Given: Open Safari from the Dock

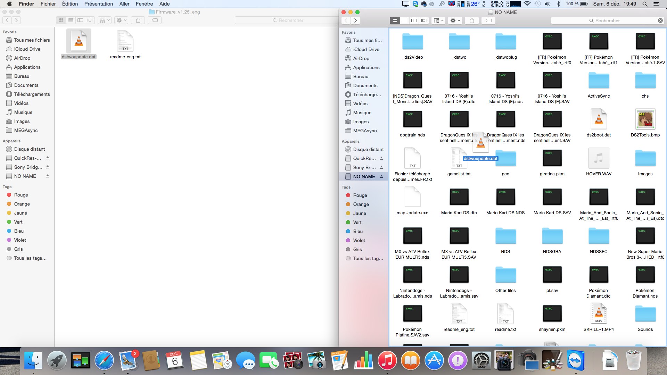Looking at the screenshot, I should coord(104,360).
